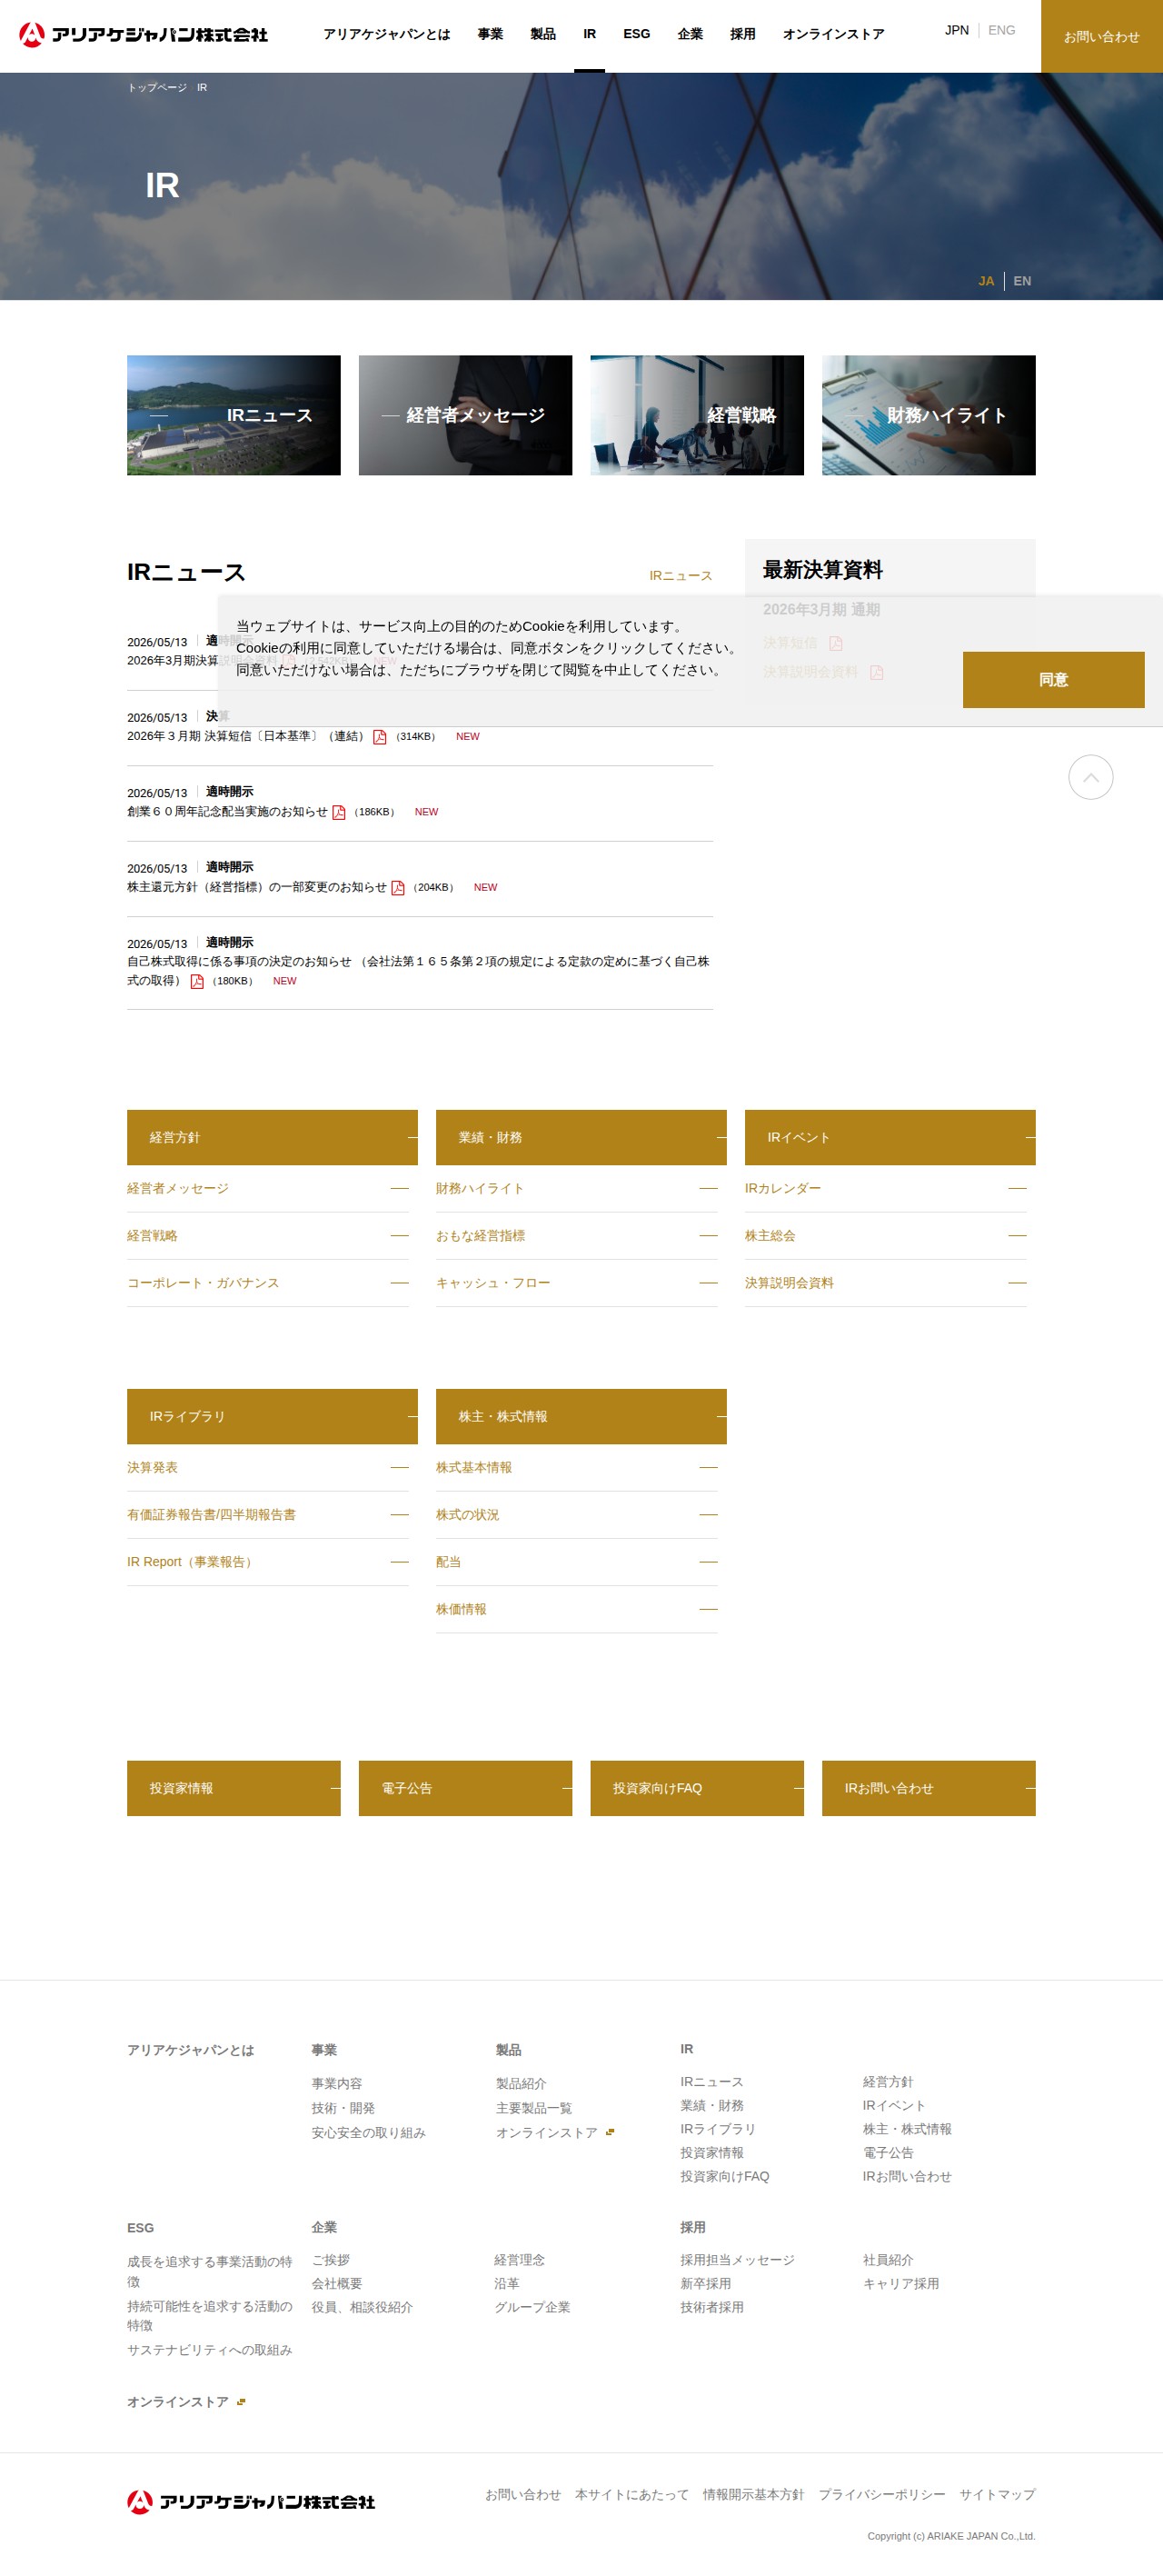This screenshot has height=2576, width=1163.
Task: Click the 投資家情報 button
Action: click(234, 1788)
